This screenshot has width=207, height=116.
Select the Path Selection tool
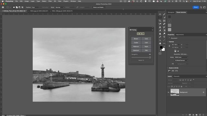160,40
